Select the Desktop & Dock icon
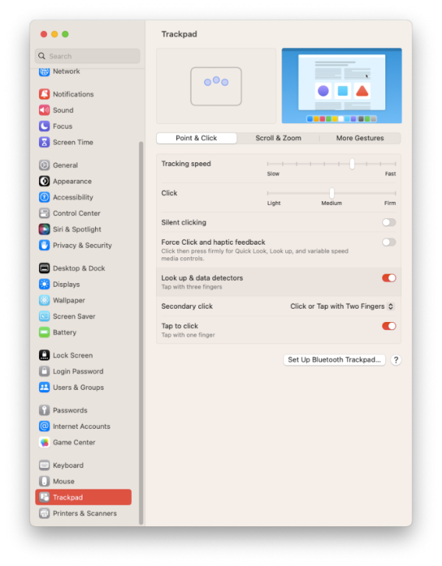Viewport: 442px width, 566px height. coord(44,268)
